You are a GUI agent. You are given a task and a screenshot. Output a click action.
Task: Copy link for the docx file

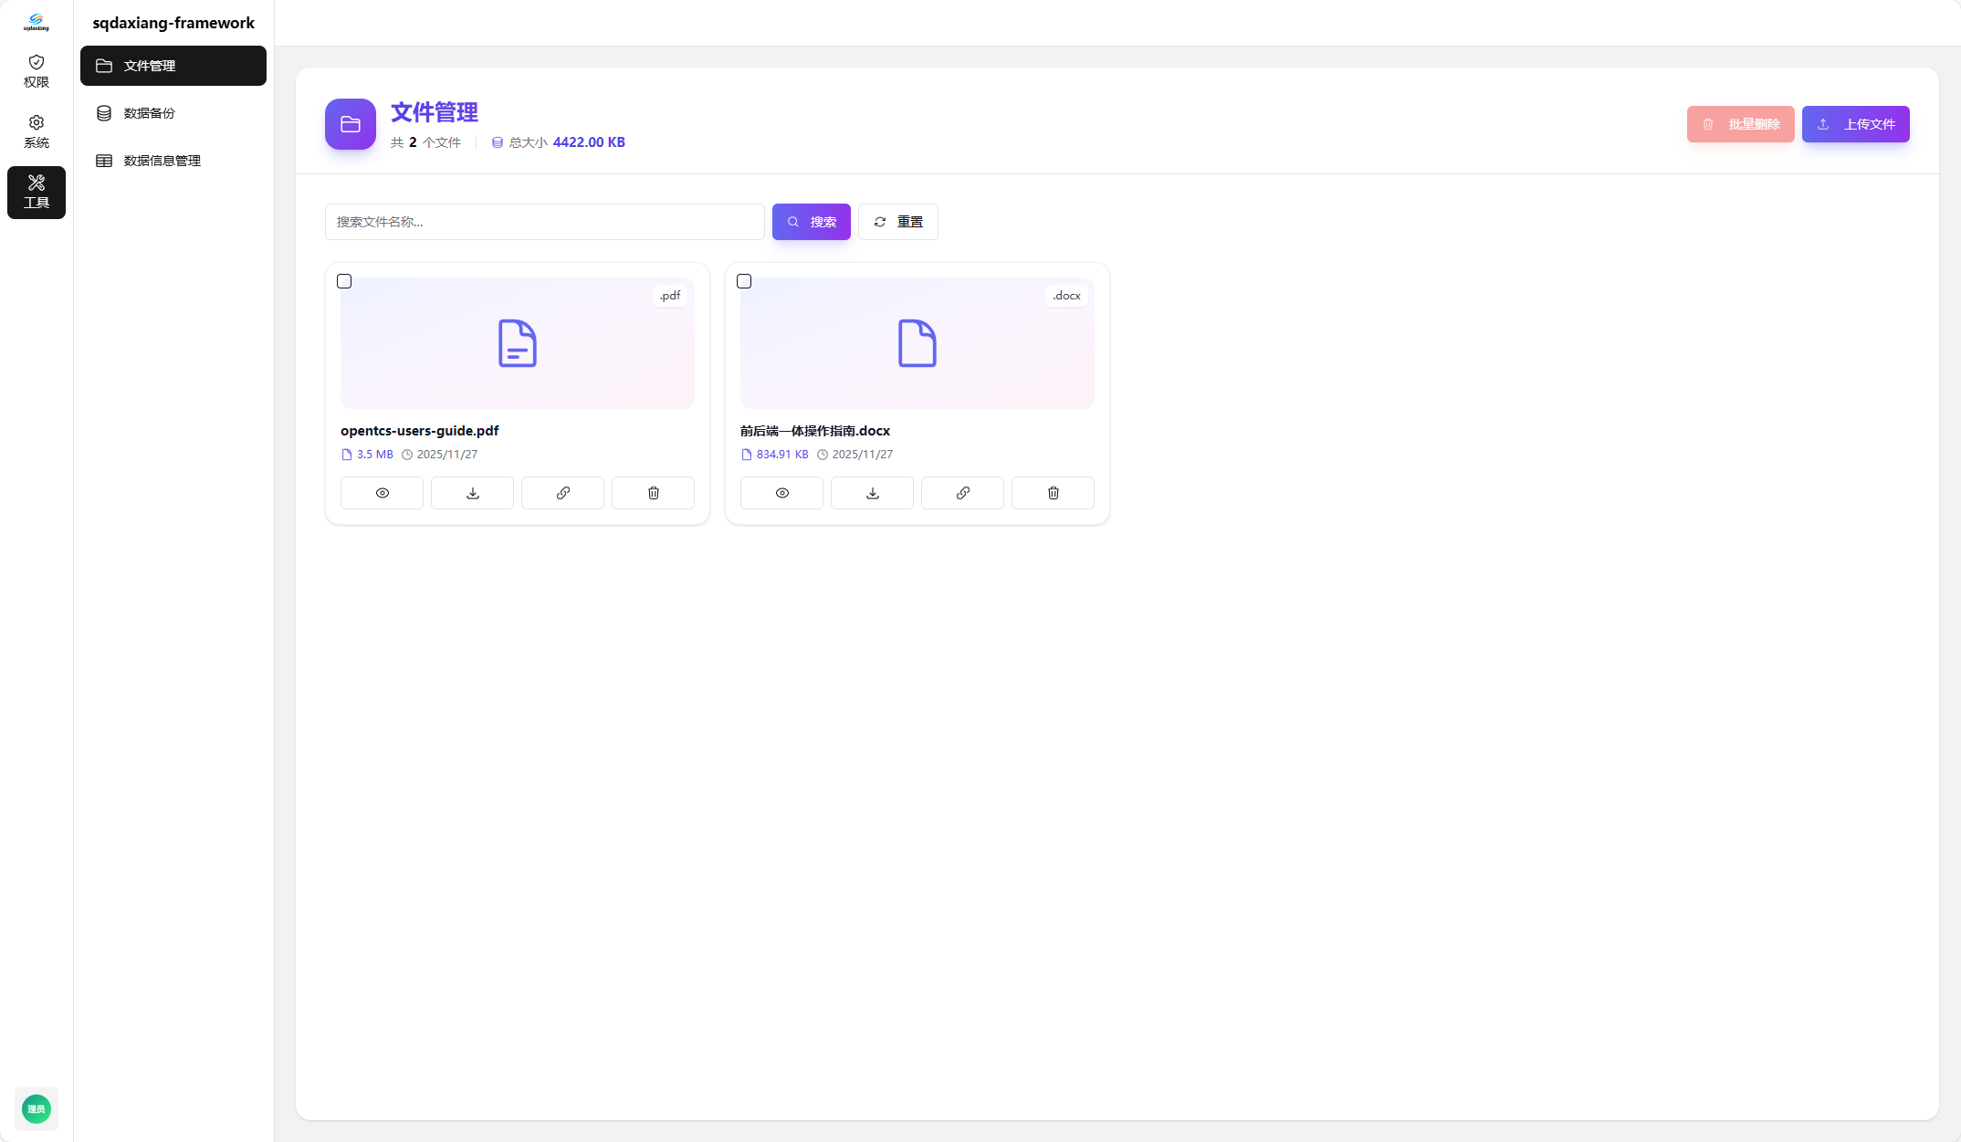click(962, 493)
